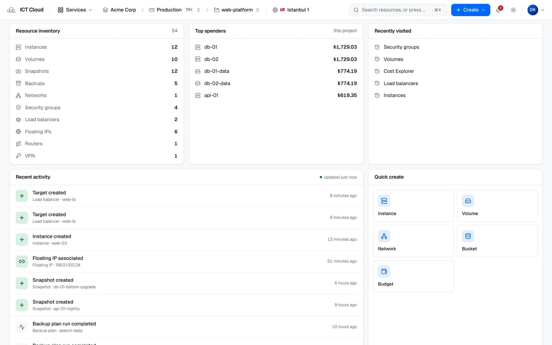Open db-02-data in Top spenders
Screen dimensions: 552x345
pyautogui.click(x=276, y=83)
